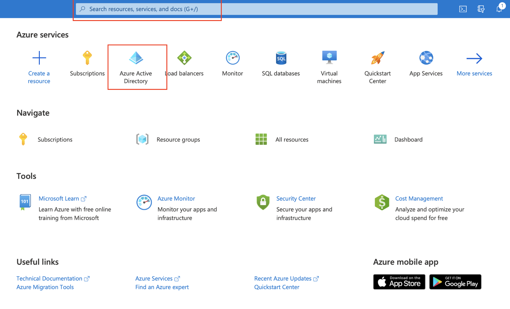Click the More services link text
Screen dimensions: 510x309
[x=474, y=74]
